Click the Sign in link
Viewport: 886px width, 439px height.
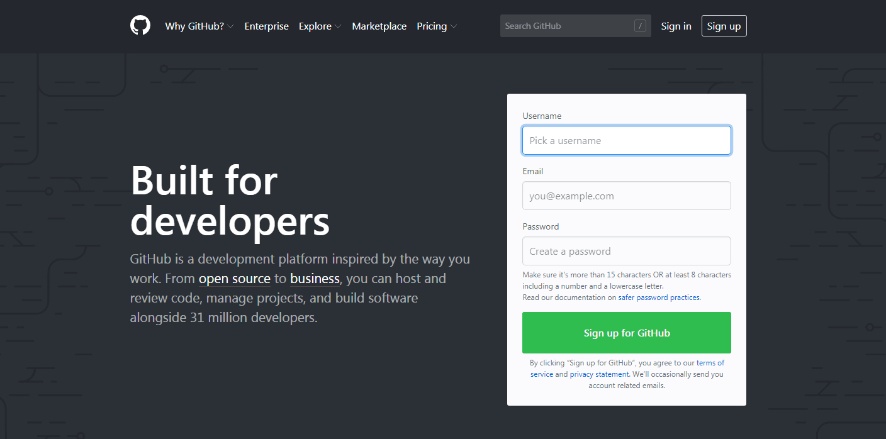click(x=676, y=26)
